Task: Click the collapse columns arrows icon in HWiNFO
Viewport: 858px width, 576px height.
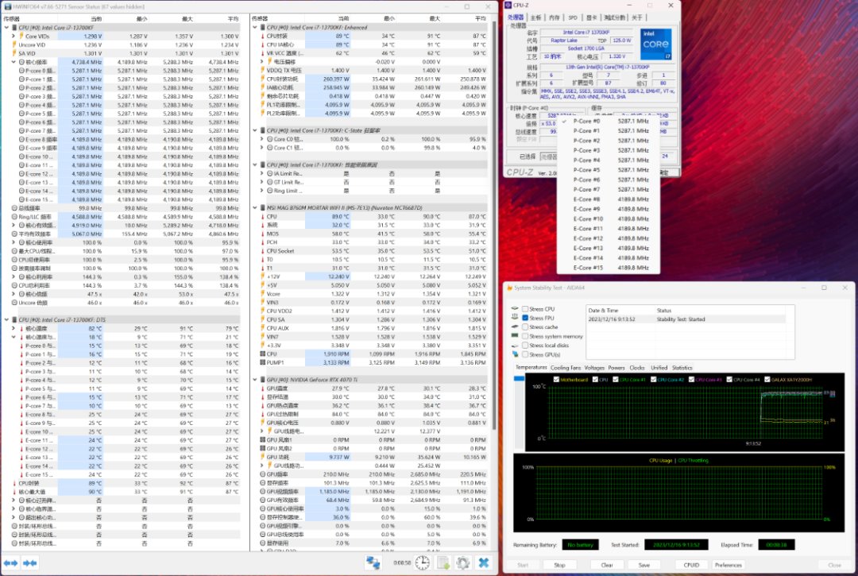Action: 30,562
